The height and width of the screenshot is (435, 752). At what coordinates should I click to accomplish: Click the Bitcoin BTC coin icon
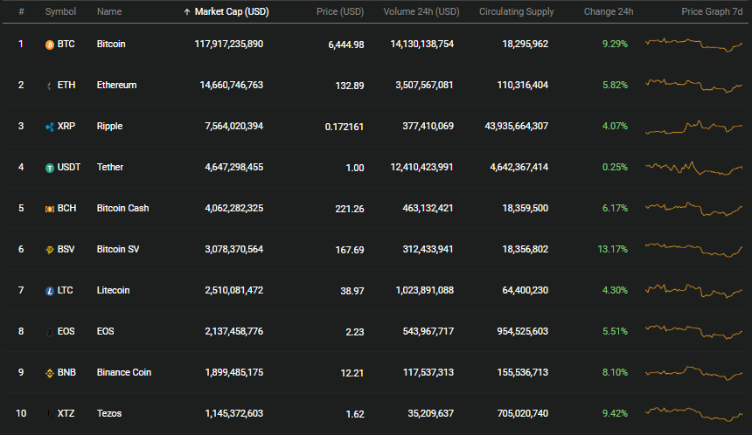[49, 45]
